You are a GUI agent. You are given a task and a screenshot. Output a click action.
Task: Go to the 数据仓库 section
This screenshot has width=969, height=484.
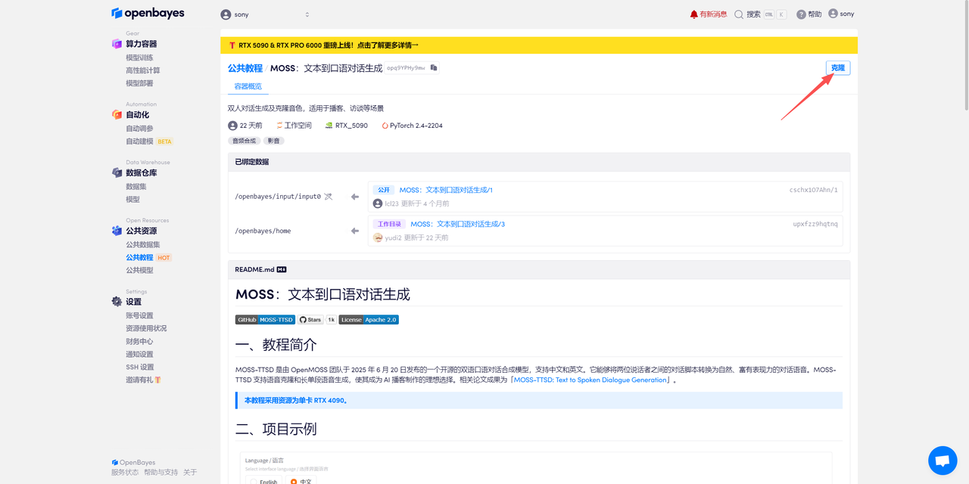point(142,173)
